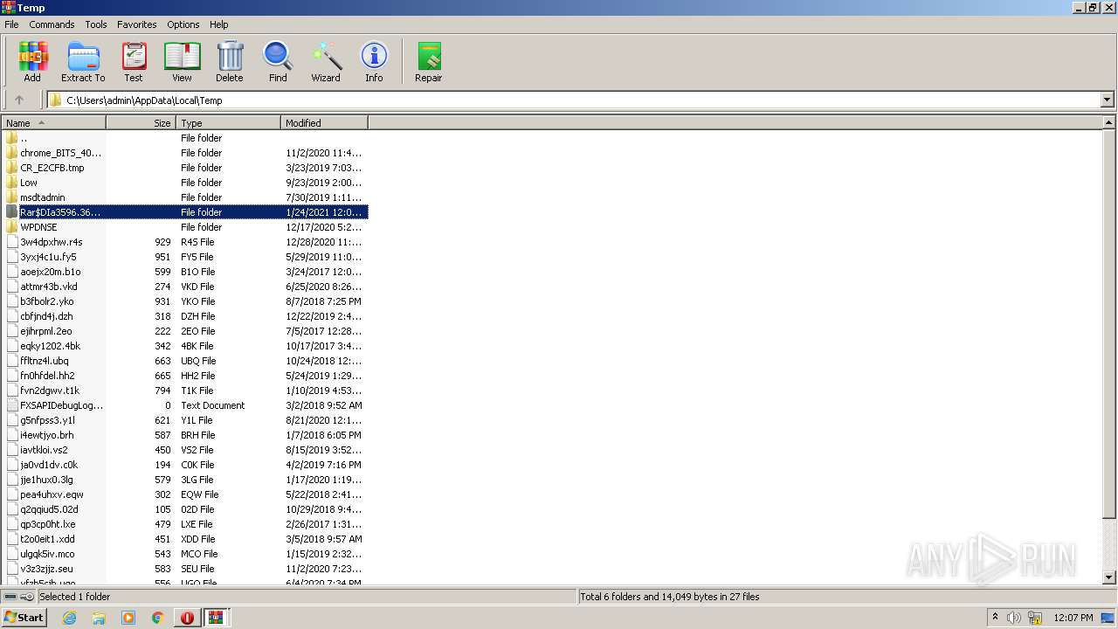Show archive Info icon
Viewport: 1118px width, 629px height.
(374, 62)
